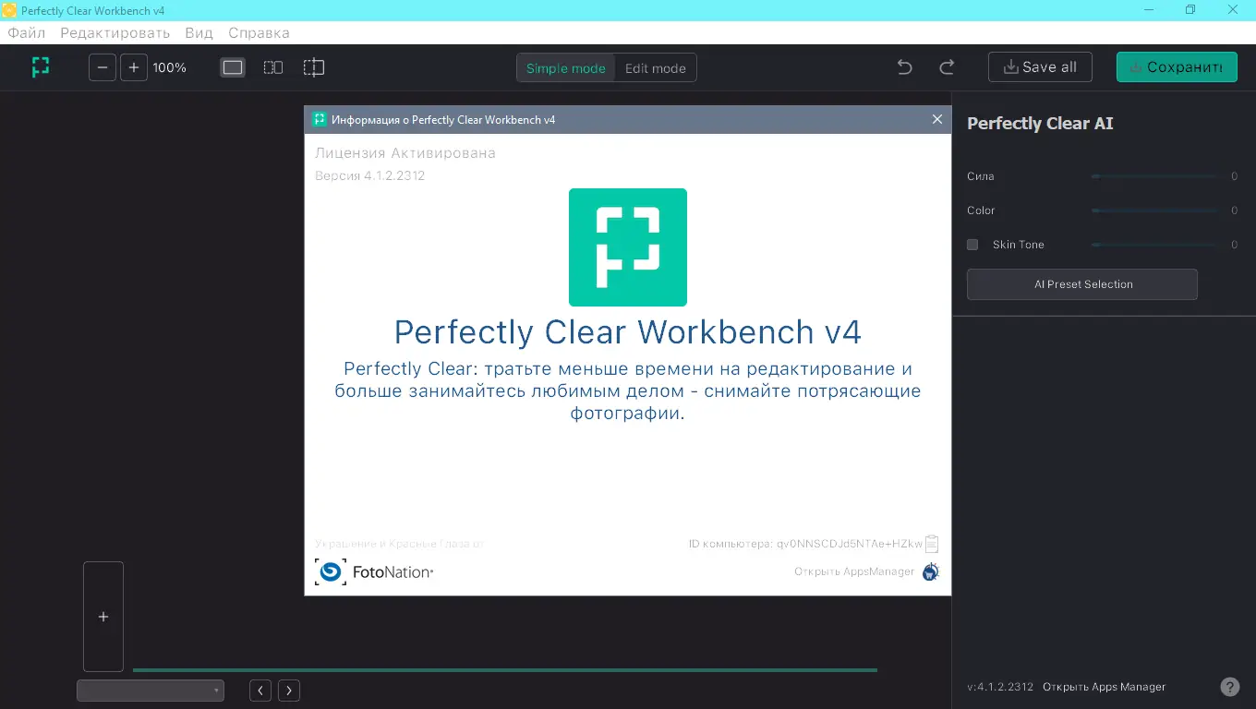Add an image with the plus thumbnail

pos(103,617)
